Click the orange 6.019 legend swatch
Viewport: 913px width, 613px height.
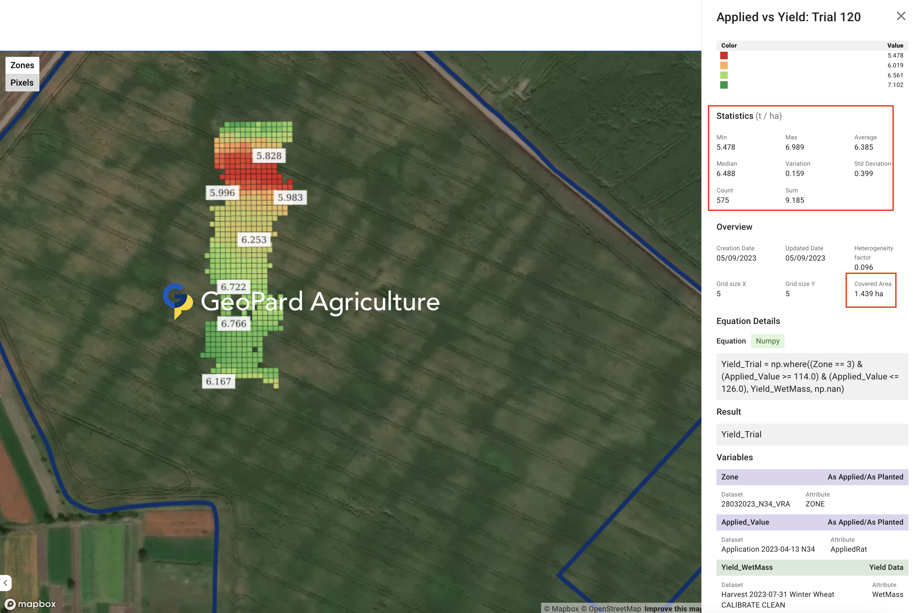tap(724, 65)
